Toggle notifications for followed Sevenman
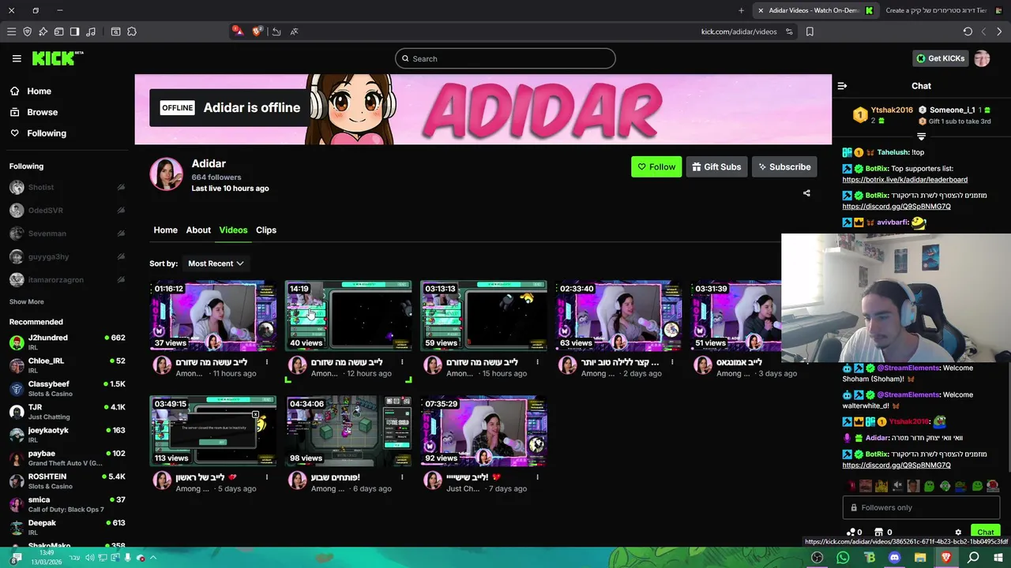Screen dimensions: 1011x568 click(121, 234)
